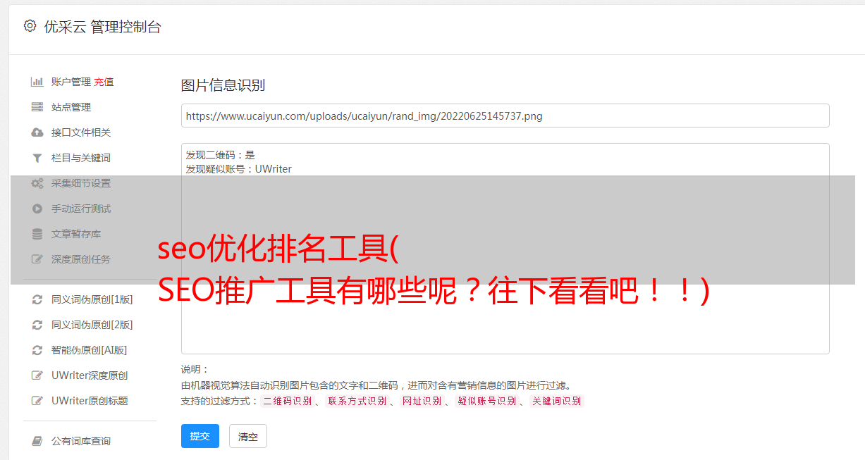
Task: Click the edit icon for UWriter深度原创
Action: click(x=37, y=375)
